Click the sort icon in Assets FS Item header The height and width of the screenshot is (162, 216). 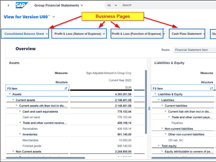66,88
